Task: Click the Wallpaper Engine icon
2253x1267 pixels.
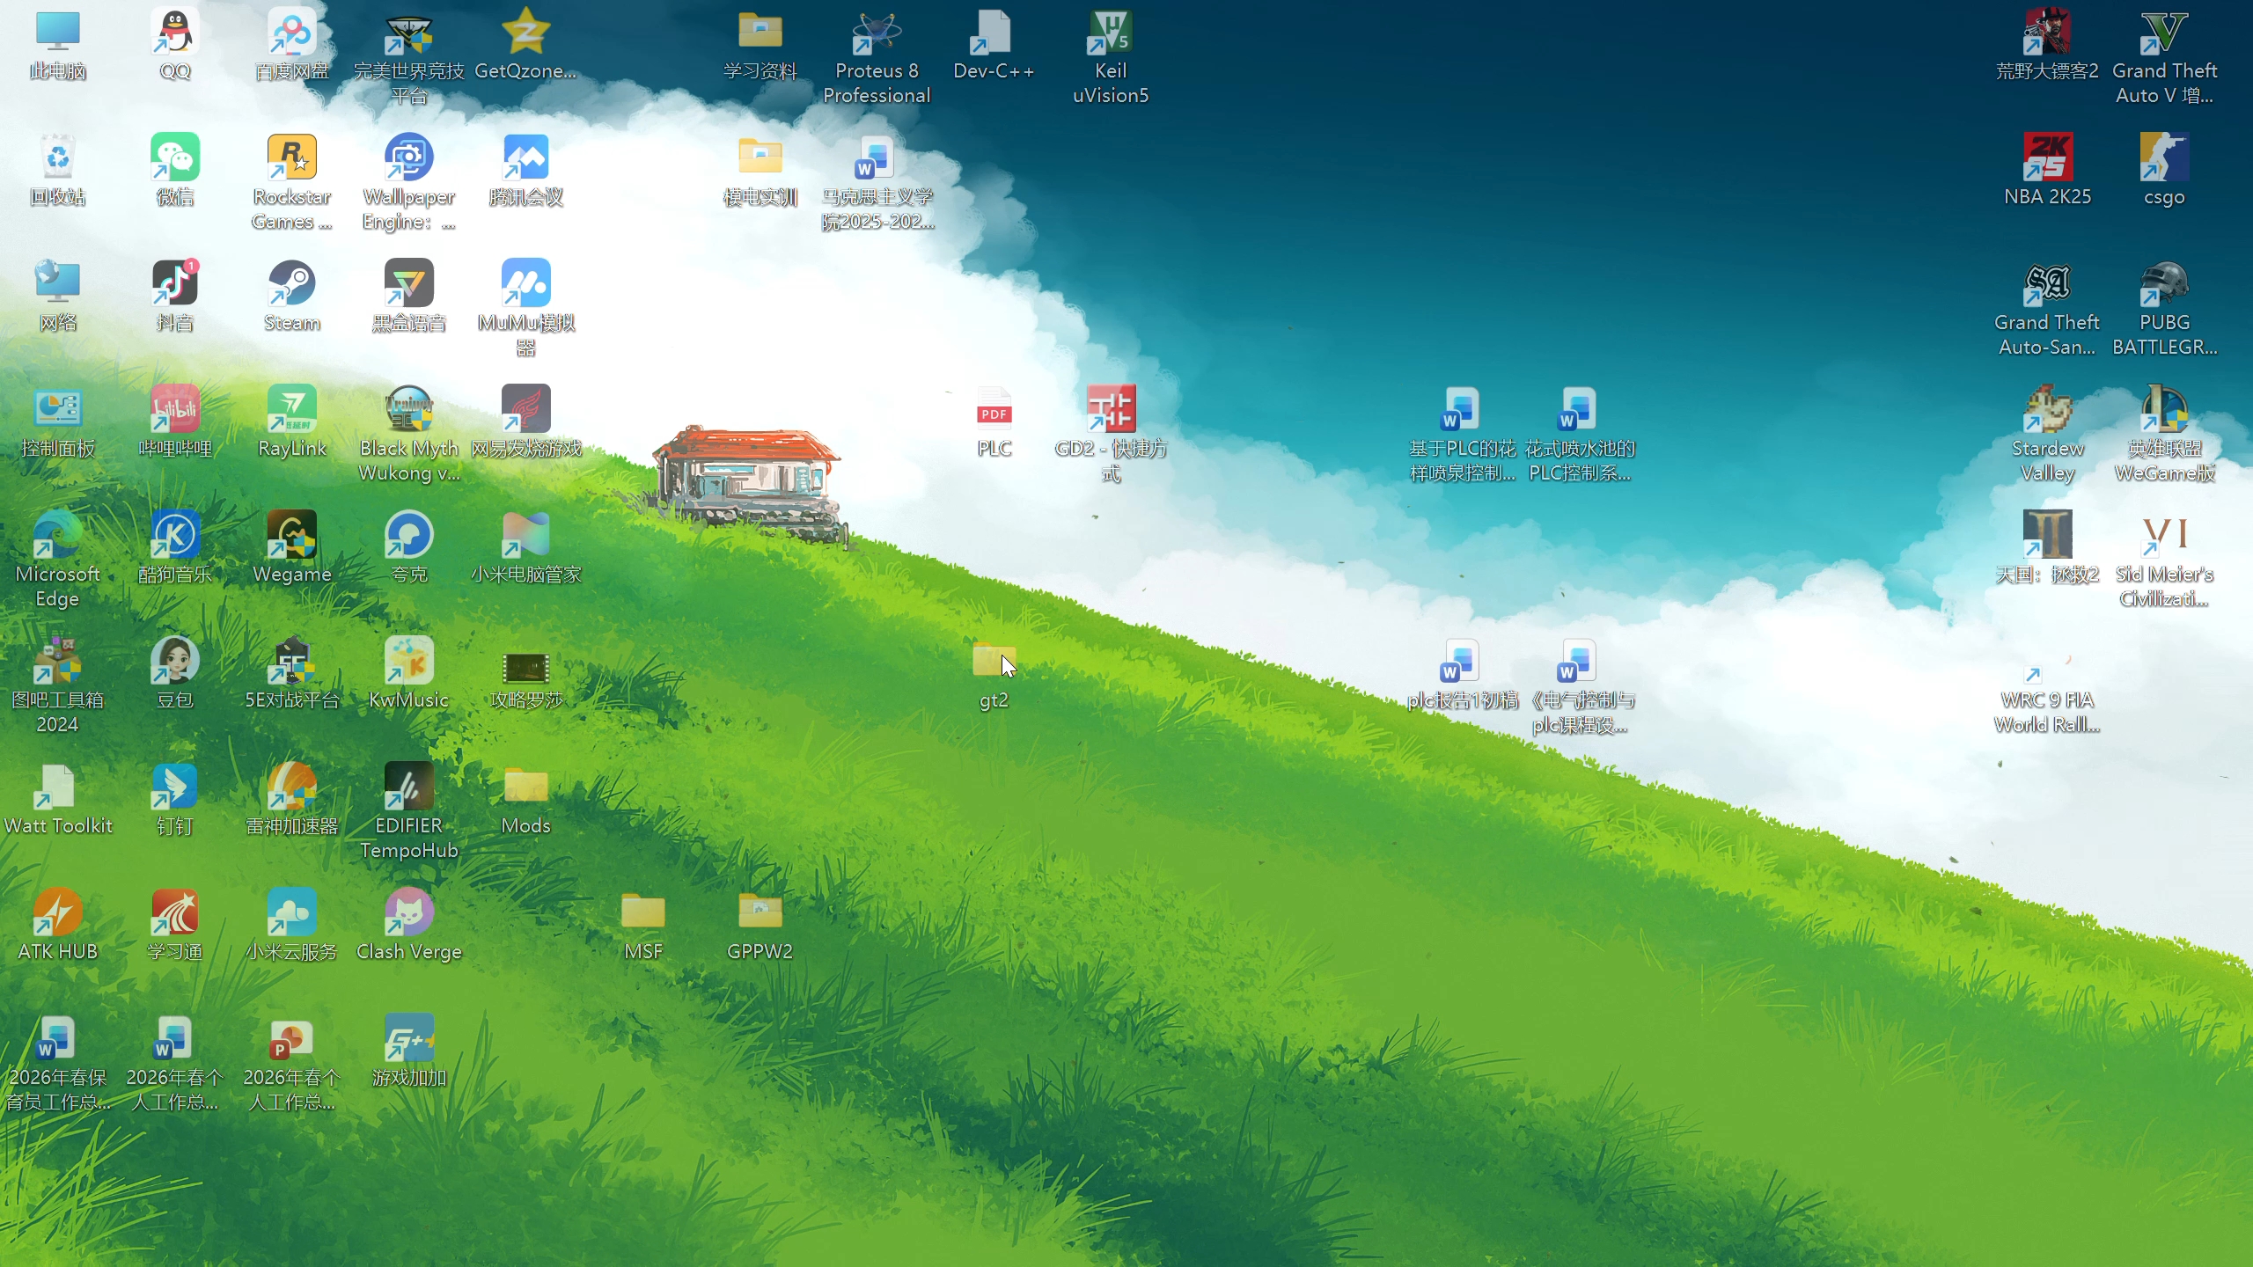Action: 409,158
